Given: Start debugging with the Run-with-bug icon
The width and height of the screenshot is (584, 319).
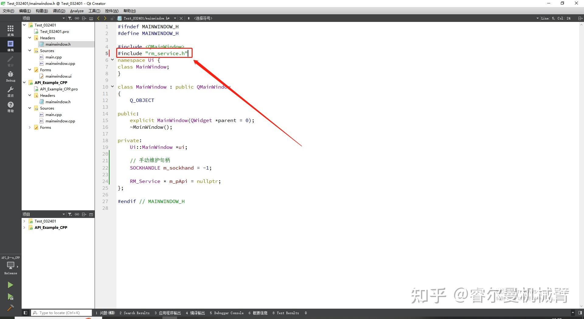Looking at the screenshot, I should [10, 297].
